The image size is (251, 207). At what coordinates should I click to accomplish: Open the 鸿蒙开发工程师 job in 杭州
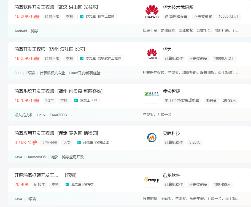(x=30, y=49)
